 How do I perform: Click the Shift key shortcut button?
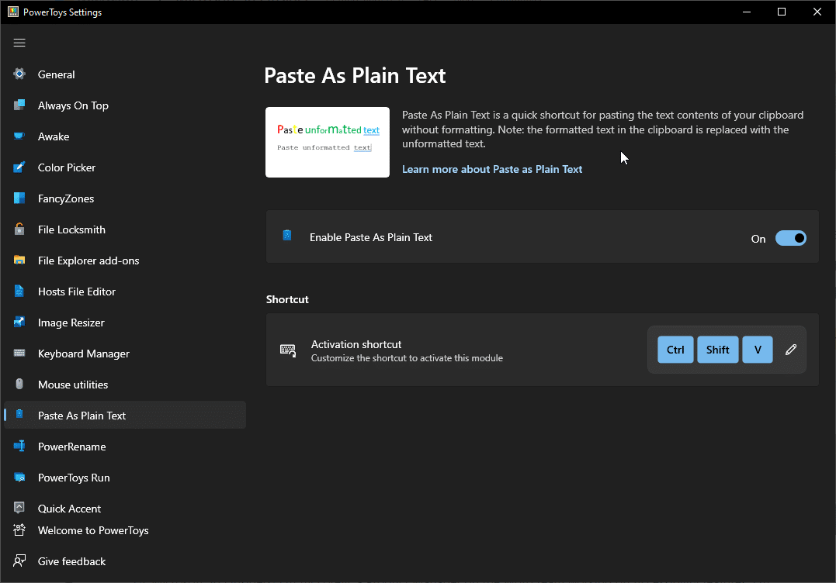point(718,350)
